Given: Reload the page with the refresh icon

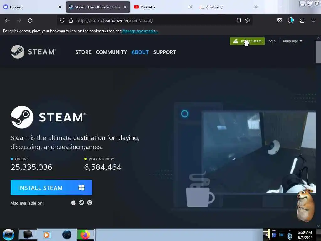Looking at the screenshot, I should tap(30, 20).
